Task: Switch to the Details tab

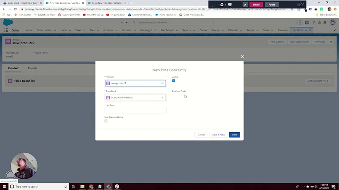Action: click(x=32, y=68)
